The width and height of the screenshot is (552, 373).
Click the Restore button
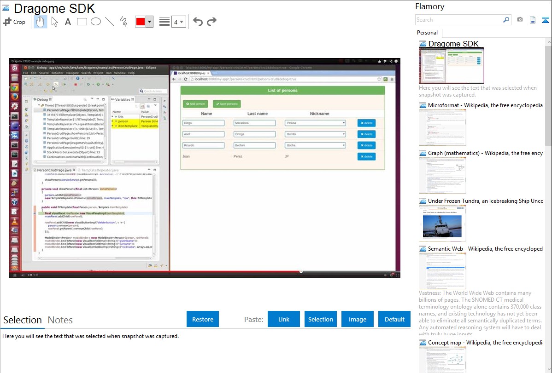click(203, 319)
